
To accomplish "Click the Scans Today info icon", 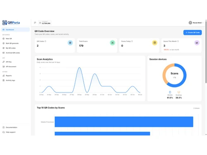I will [132, 41].
